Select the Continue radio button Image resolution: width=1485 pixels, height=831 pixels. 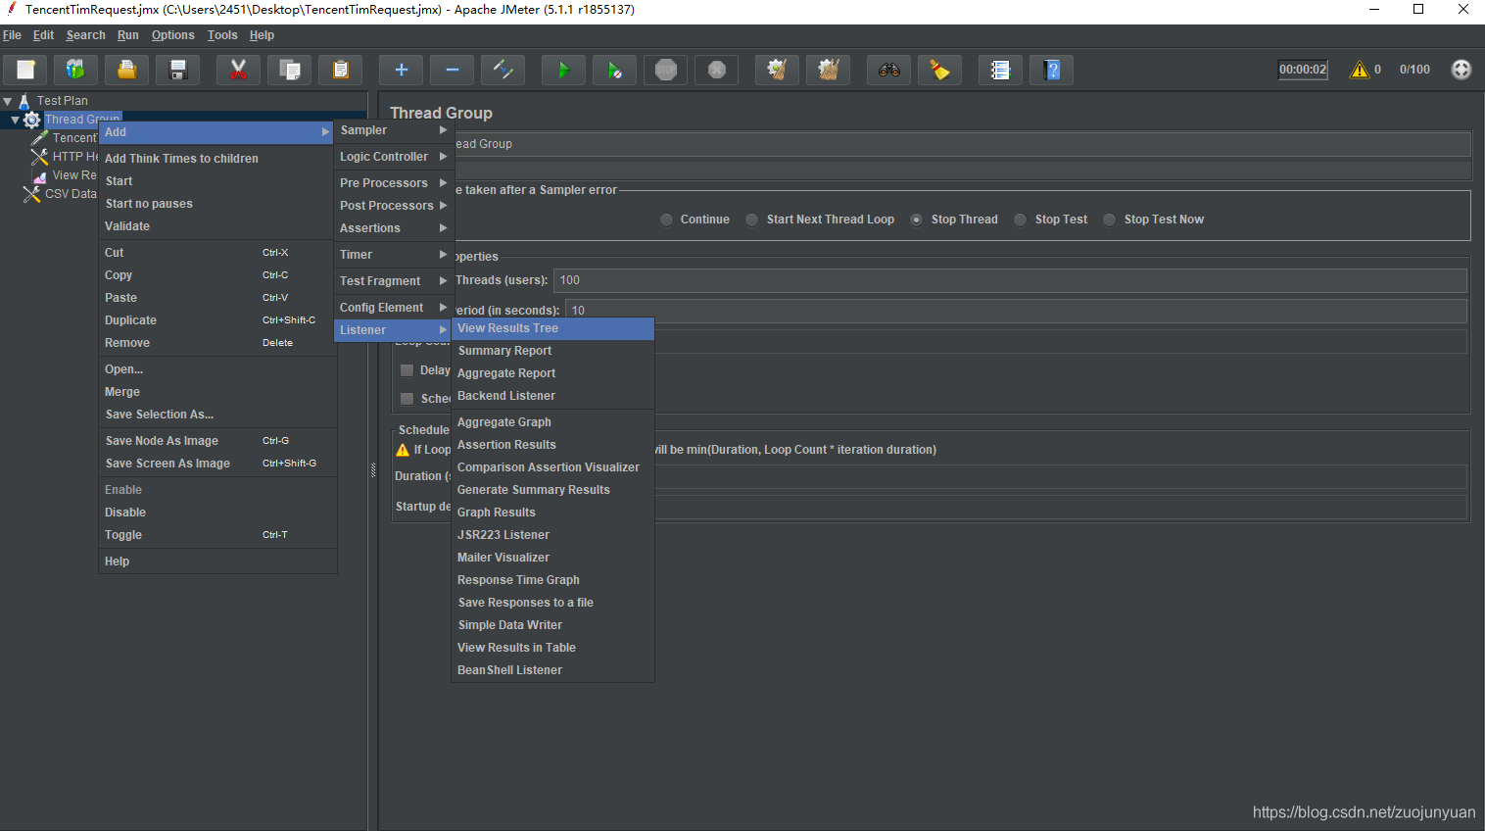point(666,220)
